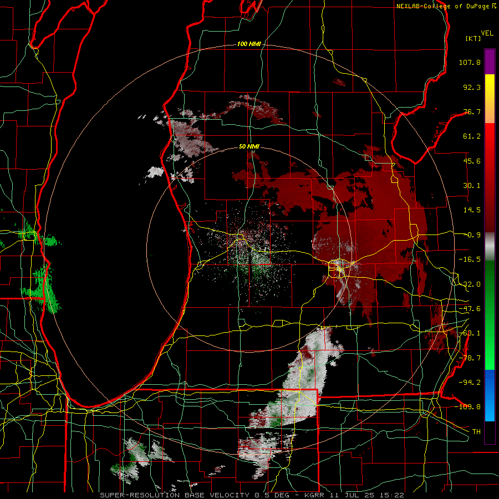This screenshot has height=499, width=499.
Task: Click the 30.1 velocity scale value
Action: click(472, 186)
